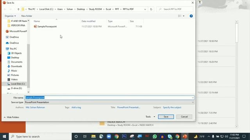Change the file view layout
Screen dimensions: 250x140
(x=180, y=16)
